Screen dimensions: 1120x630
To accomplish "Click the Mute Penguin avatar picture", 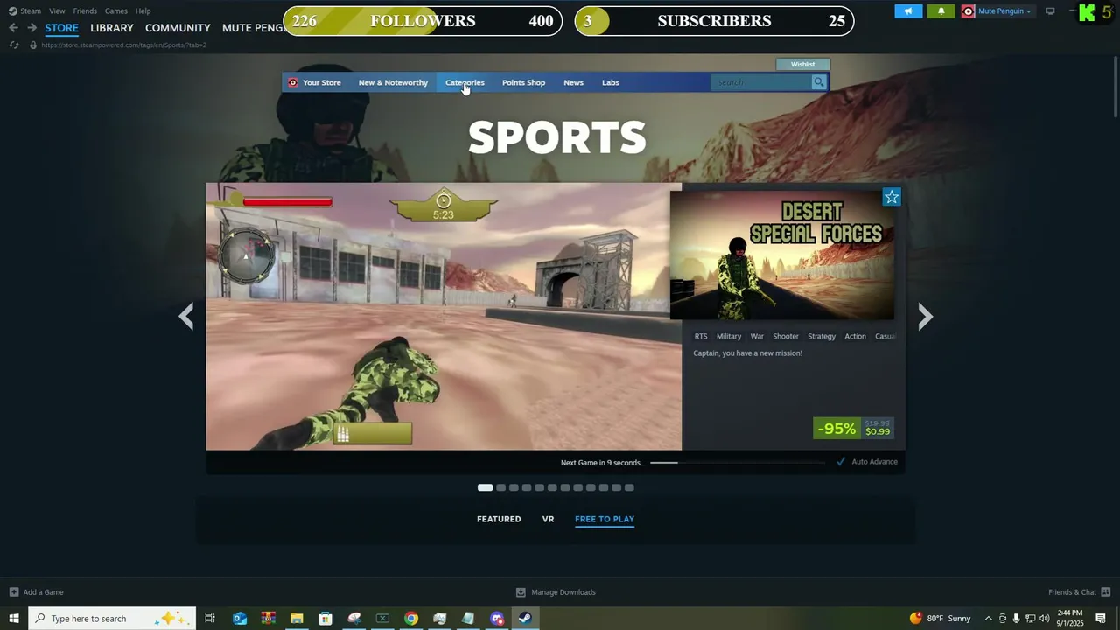I will tap(968, 11).
